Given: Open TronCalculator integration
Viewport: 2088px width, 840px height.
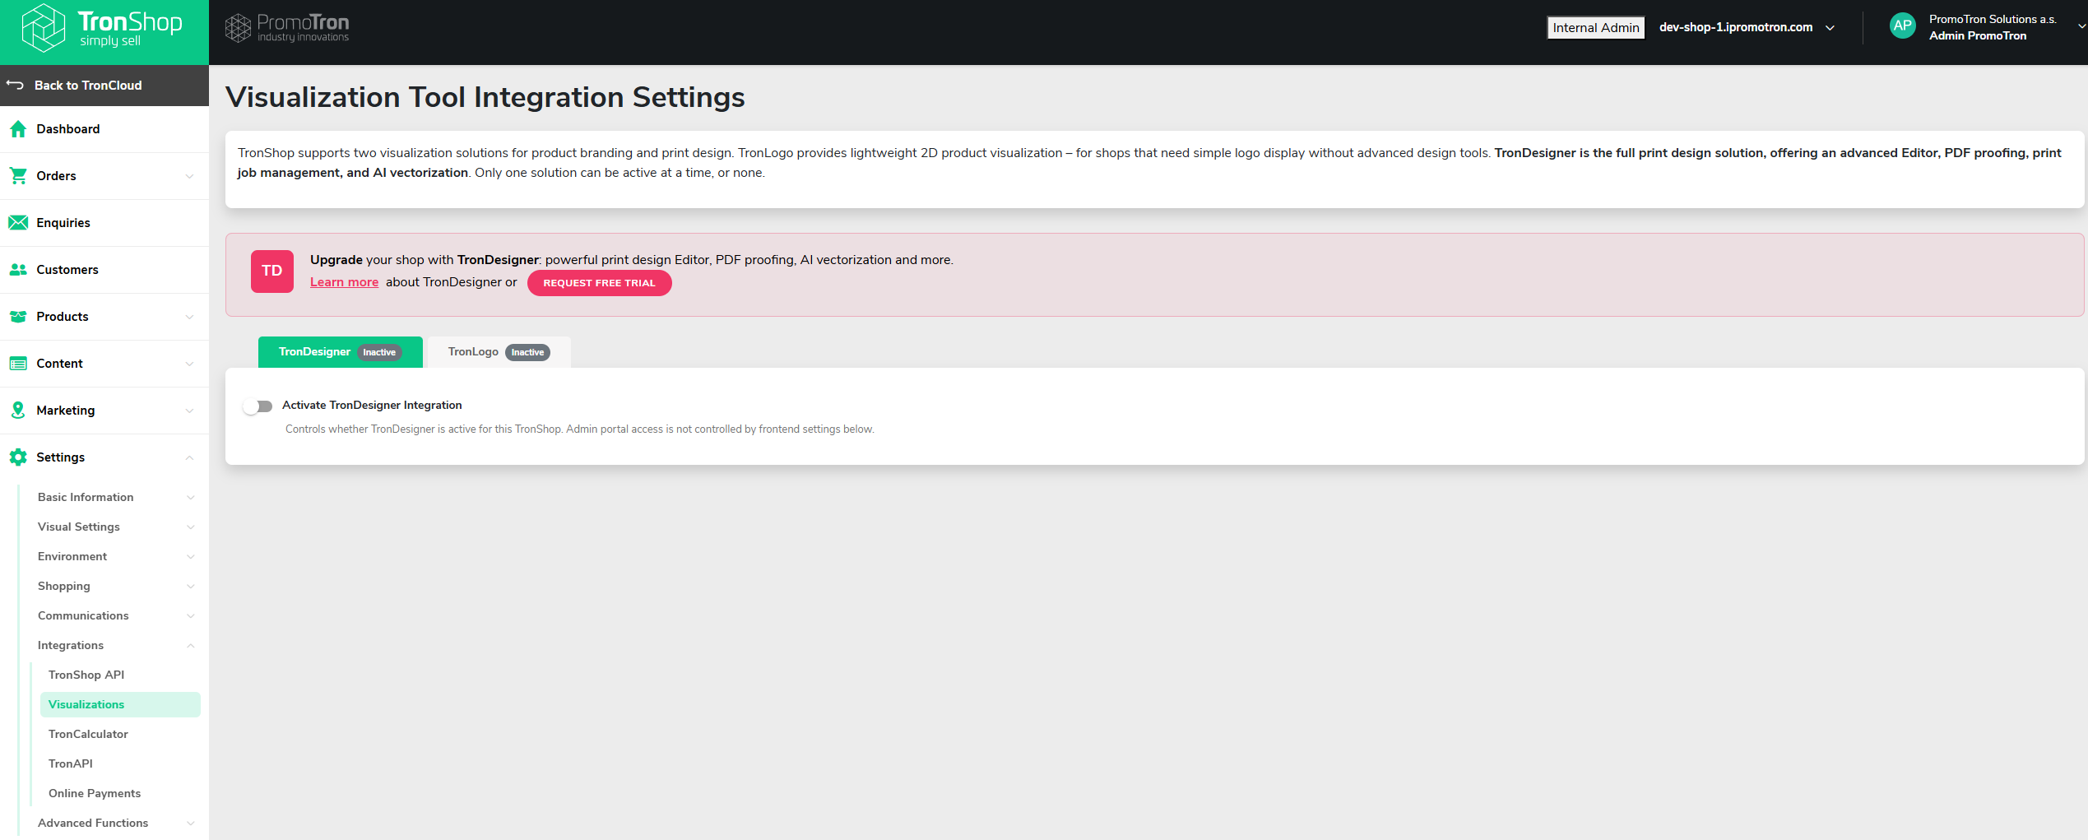Looking at the screenshot, I should point(88,734).
